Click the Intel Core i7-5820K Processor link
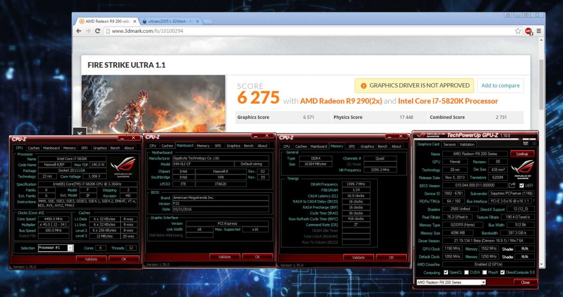Image resolution: width=563 pixels, height=297 pixels. pyautogui.click(x=448, y=101)
